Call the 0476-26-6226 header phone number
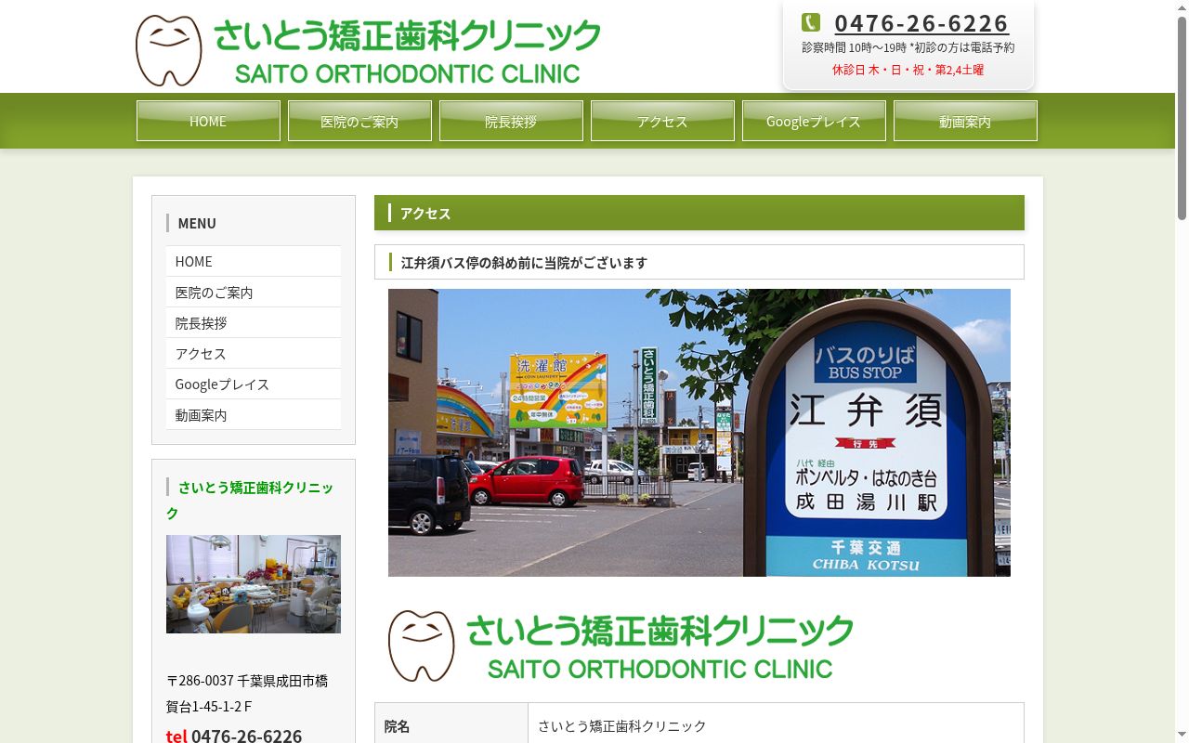The height and width of the screenshot is (743, 1189). (x=921, y=23)
